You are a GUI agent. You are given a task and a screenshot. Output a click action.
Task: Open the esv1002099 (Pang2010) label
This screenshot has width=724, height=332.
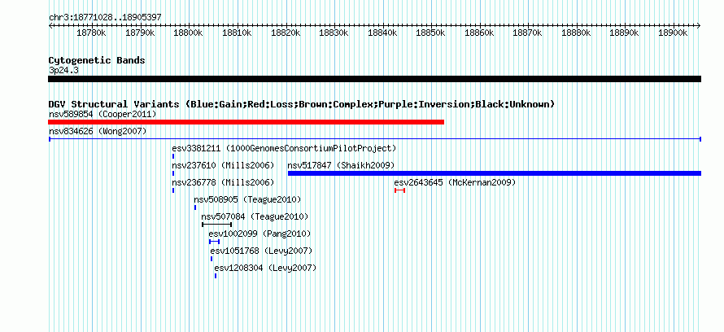(x=260, y=234)
